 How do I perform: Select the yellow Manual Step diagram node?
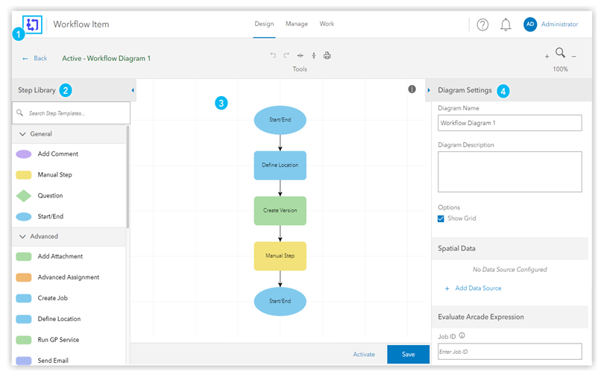pyautogui.click(x=280, y=256)
